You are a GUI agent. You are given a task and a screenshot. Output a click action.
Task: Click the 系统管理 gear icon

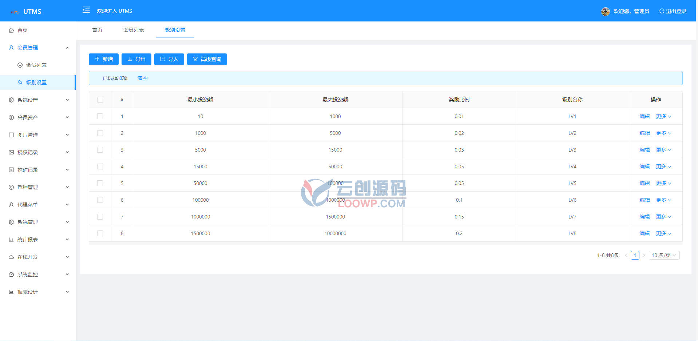pos(11,222)
